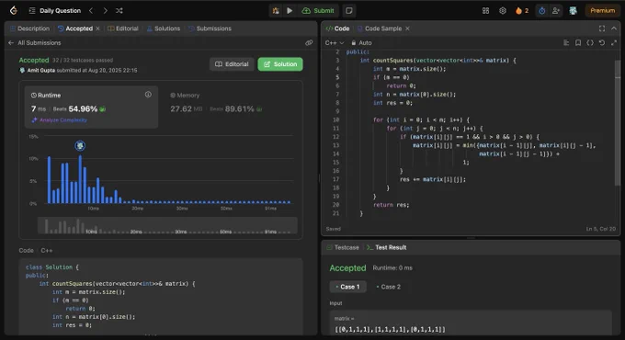Close the Accepted tab
This screenshot has height=340, width=625.
click(x=98, y=28)
